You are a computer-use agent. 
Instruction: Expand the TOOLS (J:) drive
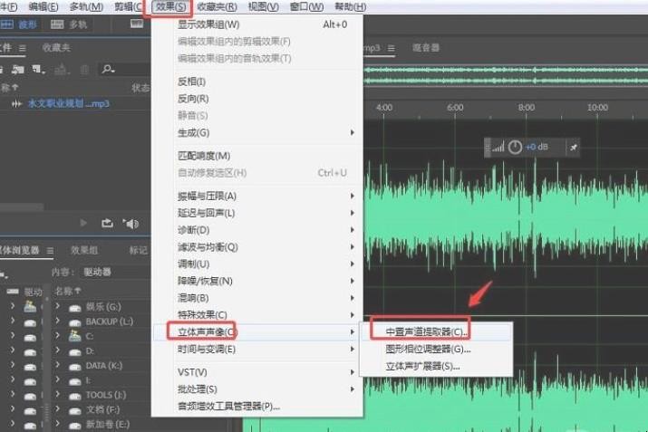pos(58,395)
